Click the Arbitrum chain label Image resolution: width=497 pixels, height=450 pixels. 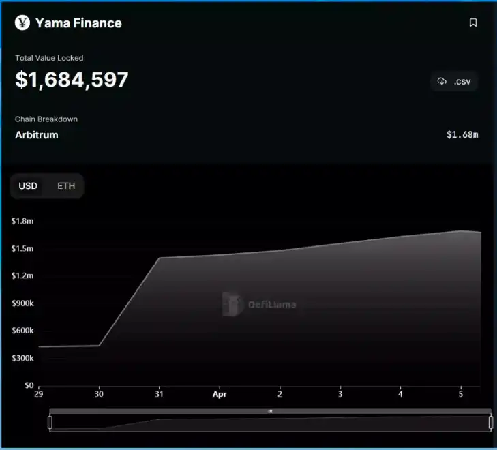click(36, 135)
